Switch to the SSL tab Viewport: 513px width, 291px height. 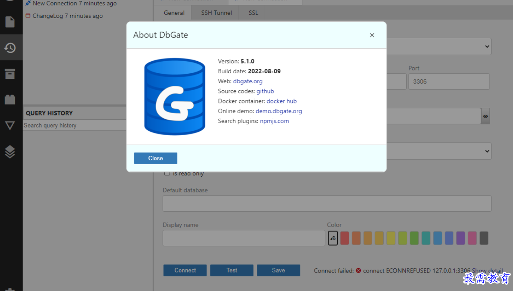click(253, 13)
